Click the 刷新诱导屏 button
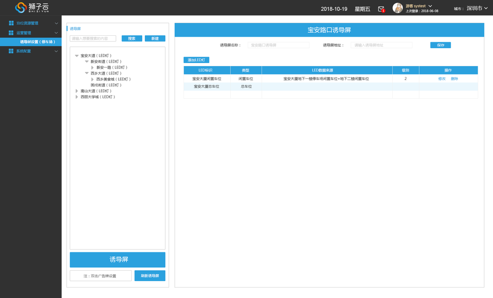Viewport: 493px width, 298px height. pos(150,276)
